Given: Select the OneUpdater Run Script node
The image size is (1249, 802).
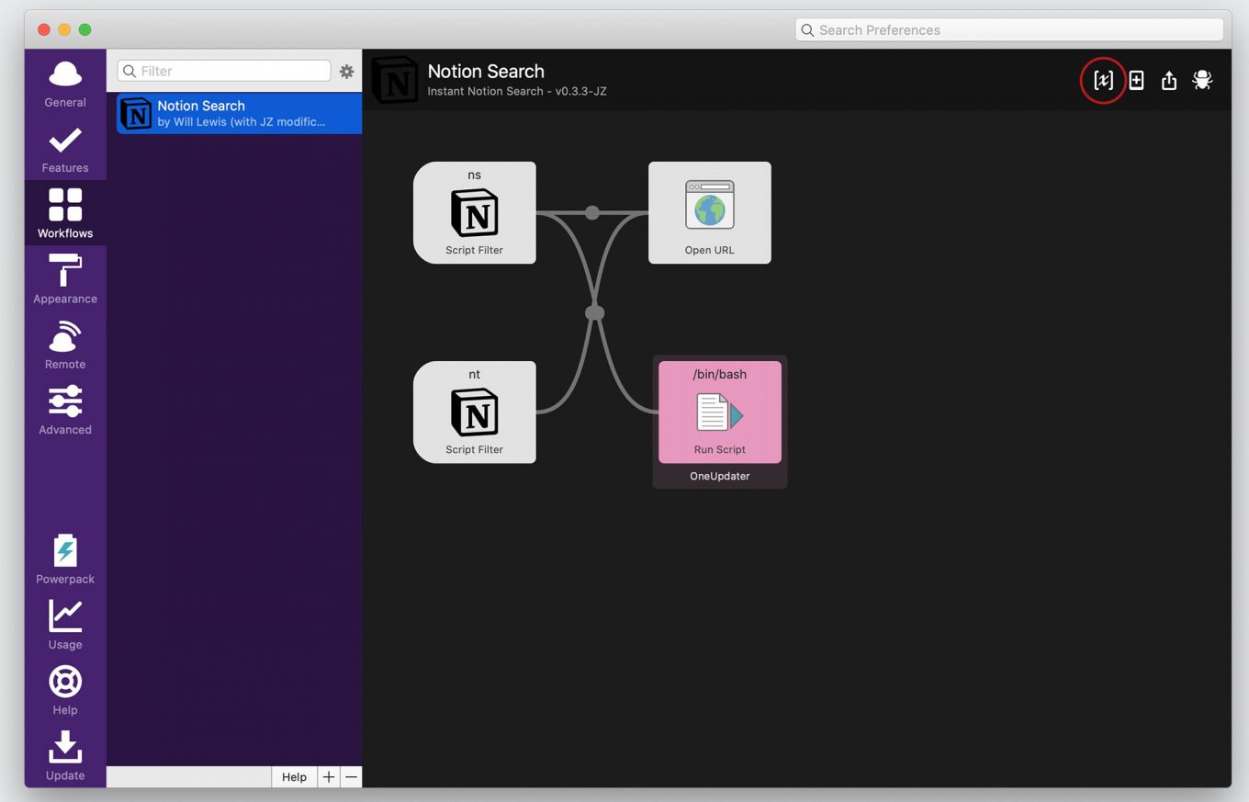Looking at the screenshot, I should pos(719,412).
